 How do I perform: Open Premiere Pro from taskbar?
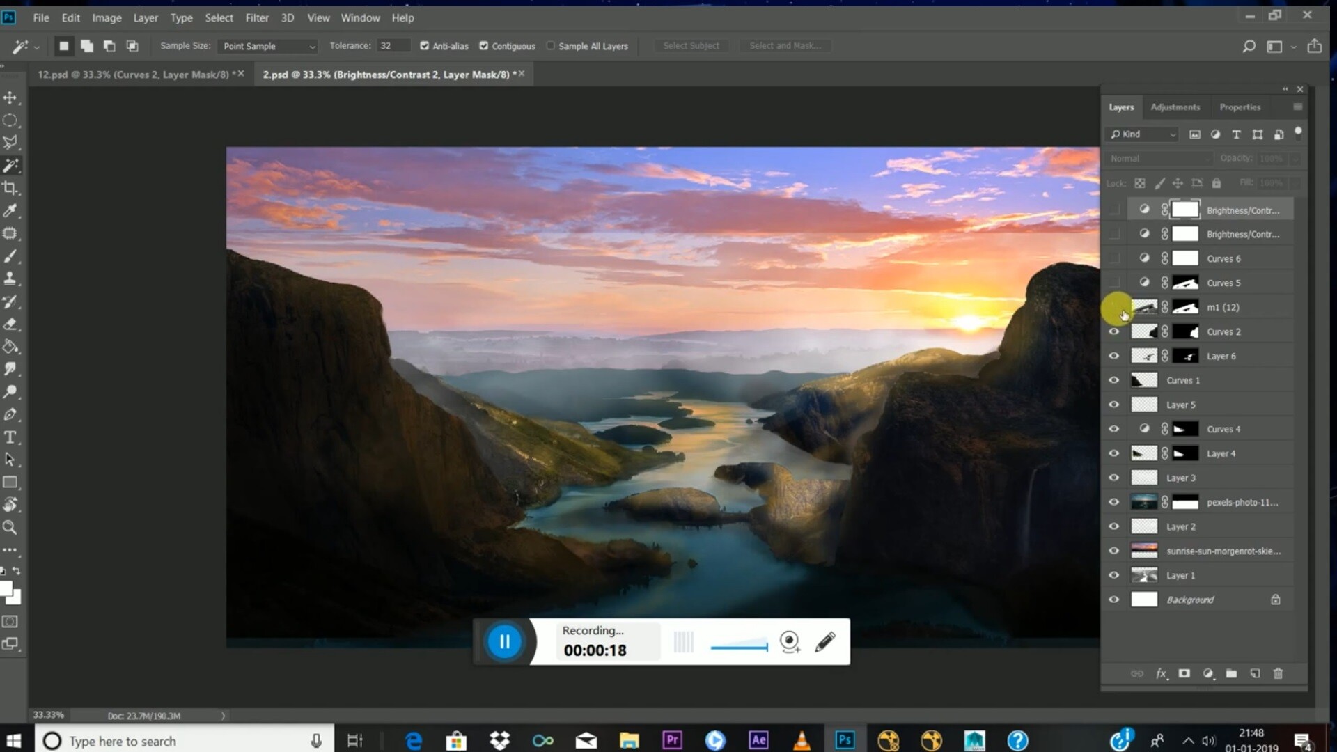672,740
